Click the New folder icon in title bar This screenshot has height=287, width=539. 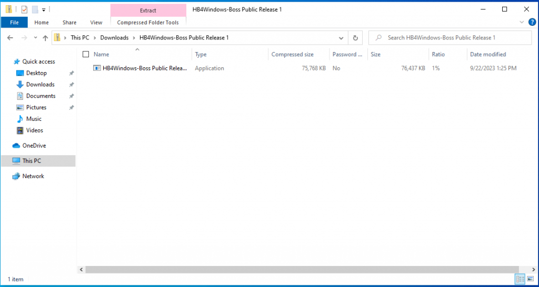(35, 9)
